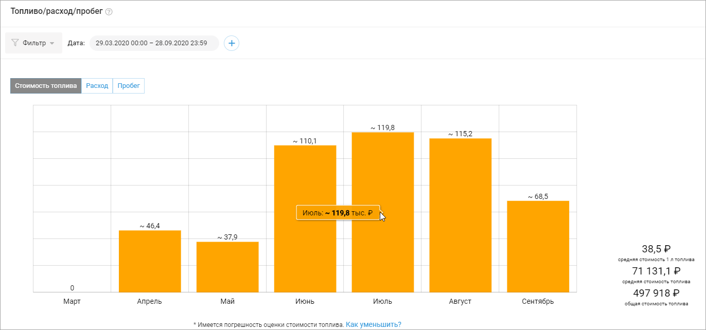706x330 pixels.
Task: Click the funnel filter icon
Action: [x=15, y=43]
